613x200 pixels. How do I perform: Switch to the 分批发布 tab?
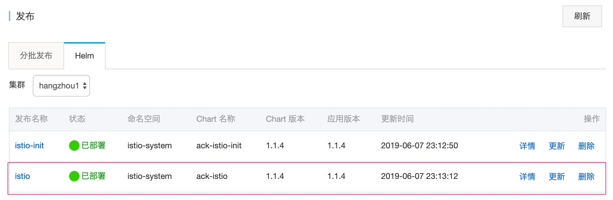(x=36, y=56)
